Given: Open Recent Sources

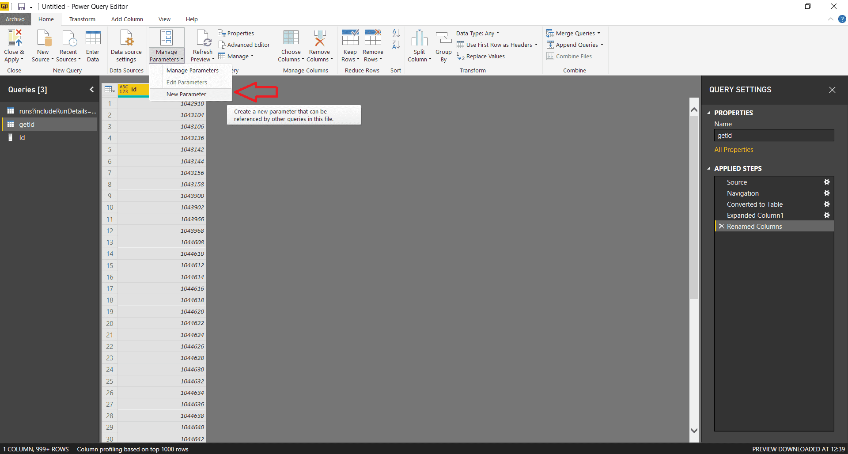Looking at the screenshot, I should click(68, 44).
